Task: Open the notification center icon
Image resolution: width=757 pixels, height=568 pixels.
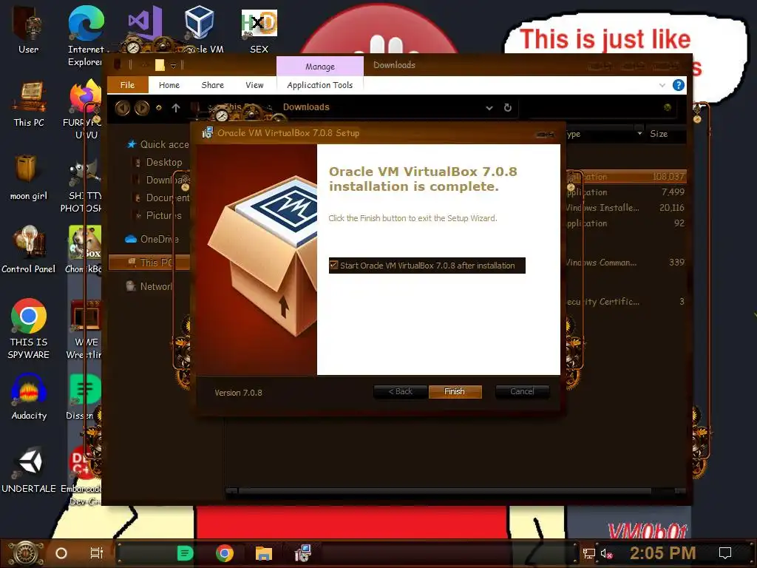Action: click(725, 553)
